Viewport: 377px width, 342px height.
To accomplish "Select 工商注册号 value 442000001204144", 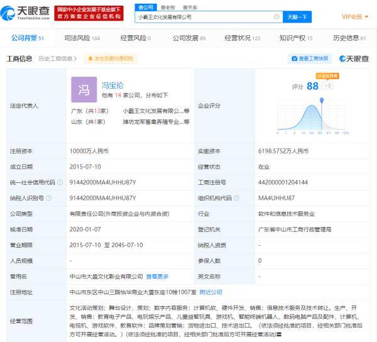I will (x=283, y=182).
